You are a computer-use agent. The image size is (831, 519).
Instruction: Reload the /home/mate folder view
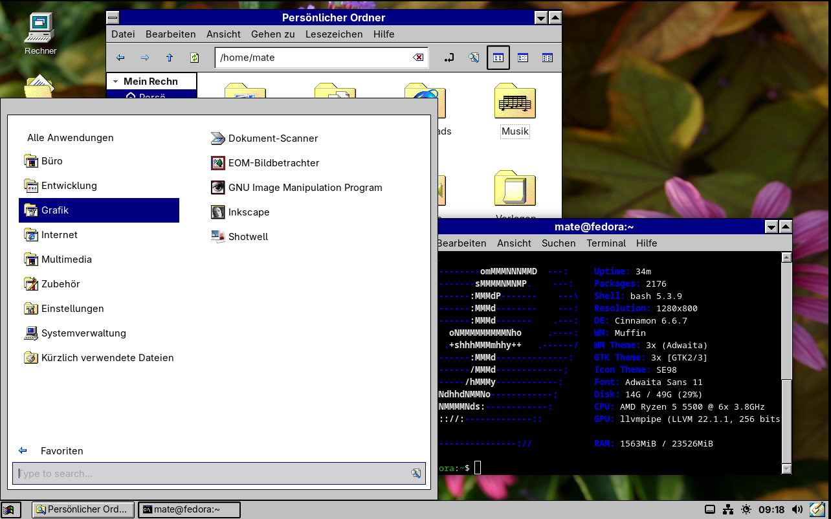(x=194, y=58)
